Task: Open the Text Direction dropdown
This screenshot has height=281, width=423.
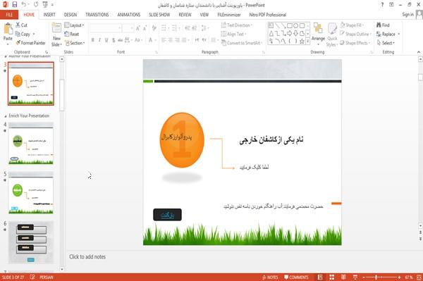Action: coord(237,25)
